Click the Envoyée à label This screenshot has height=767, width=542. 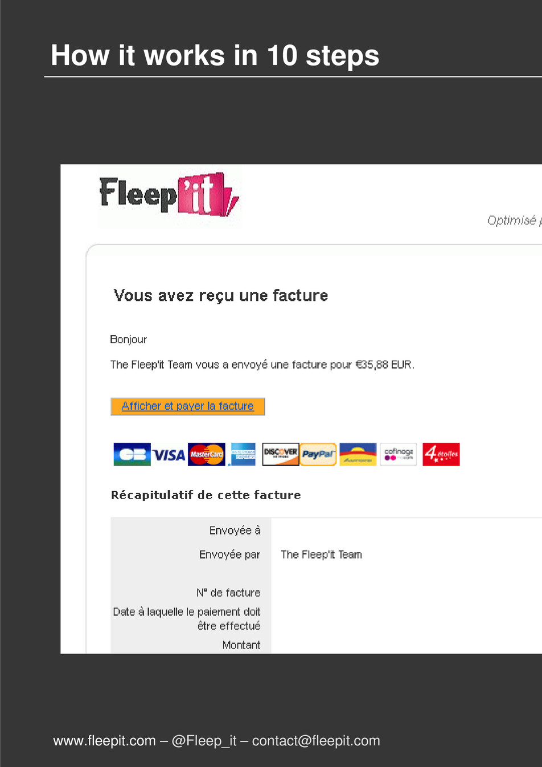(235, 531)
